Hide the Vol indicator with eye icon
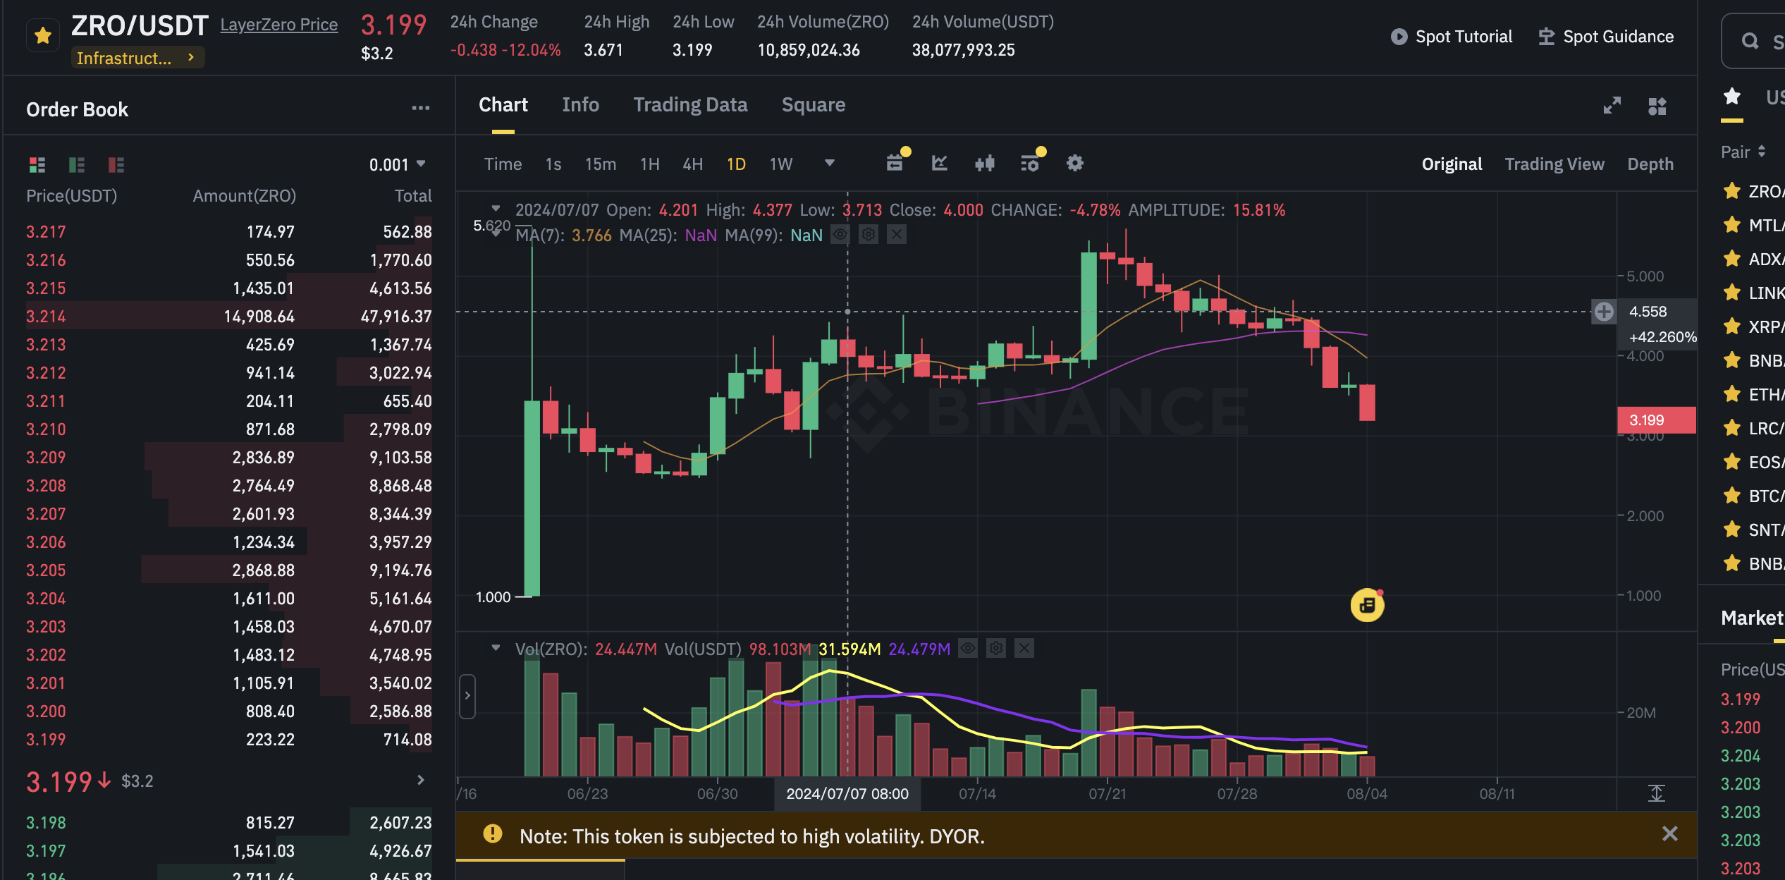 [x=968, y=648]
